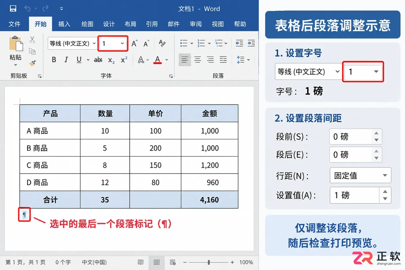Clear all formatting with the eraser A
This screenshot has width=405, height=270.
[162, 43]
